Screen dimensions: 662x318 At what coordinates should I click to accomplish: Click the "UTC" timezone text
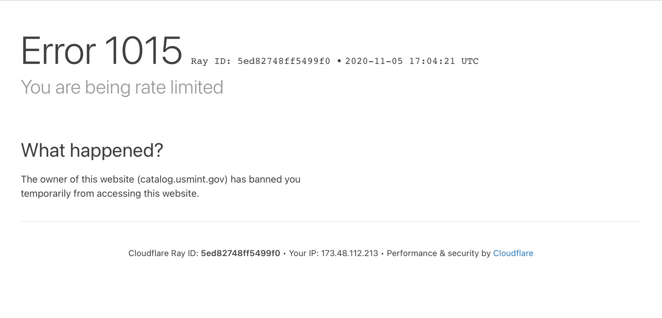(x=470, y=61)
